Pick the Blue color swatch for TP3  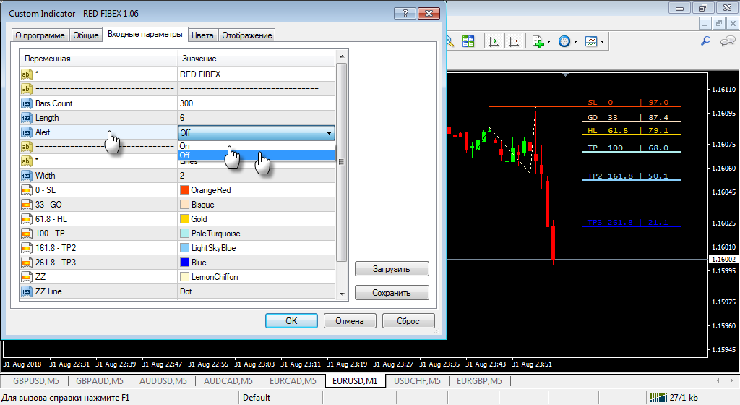pos(184,263)
